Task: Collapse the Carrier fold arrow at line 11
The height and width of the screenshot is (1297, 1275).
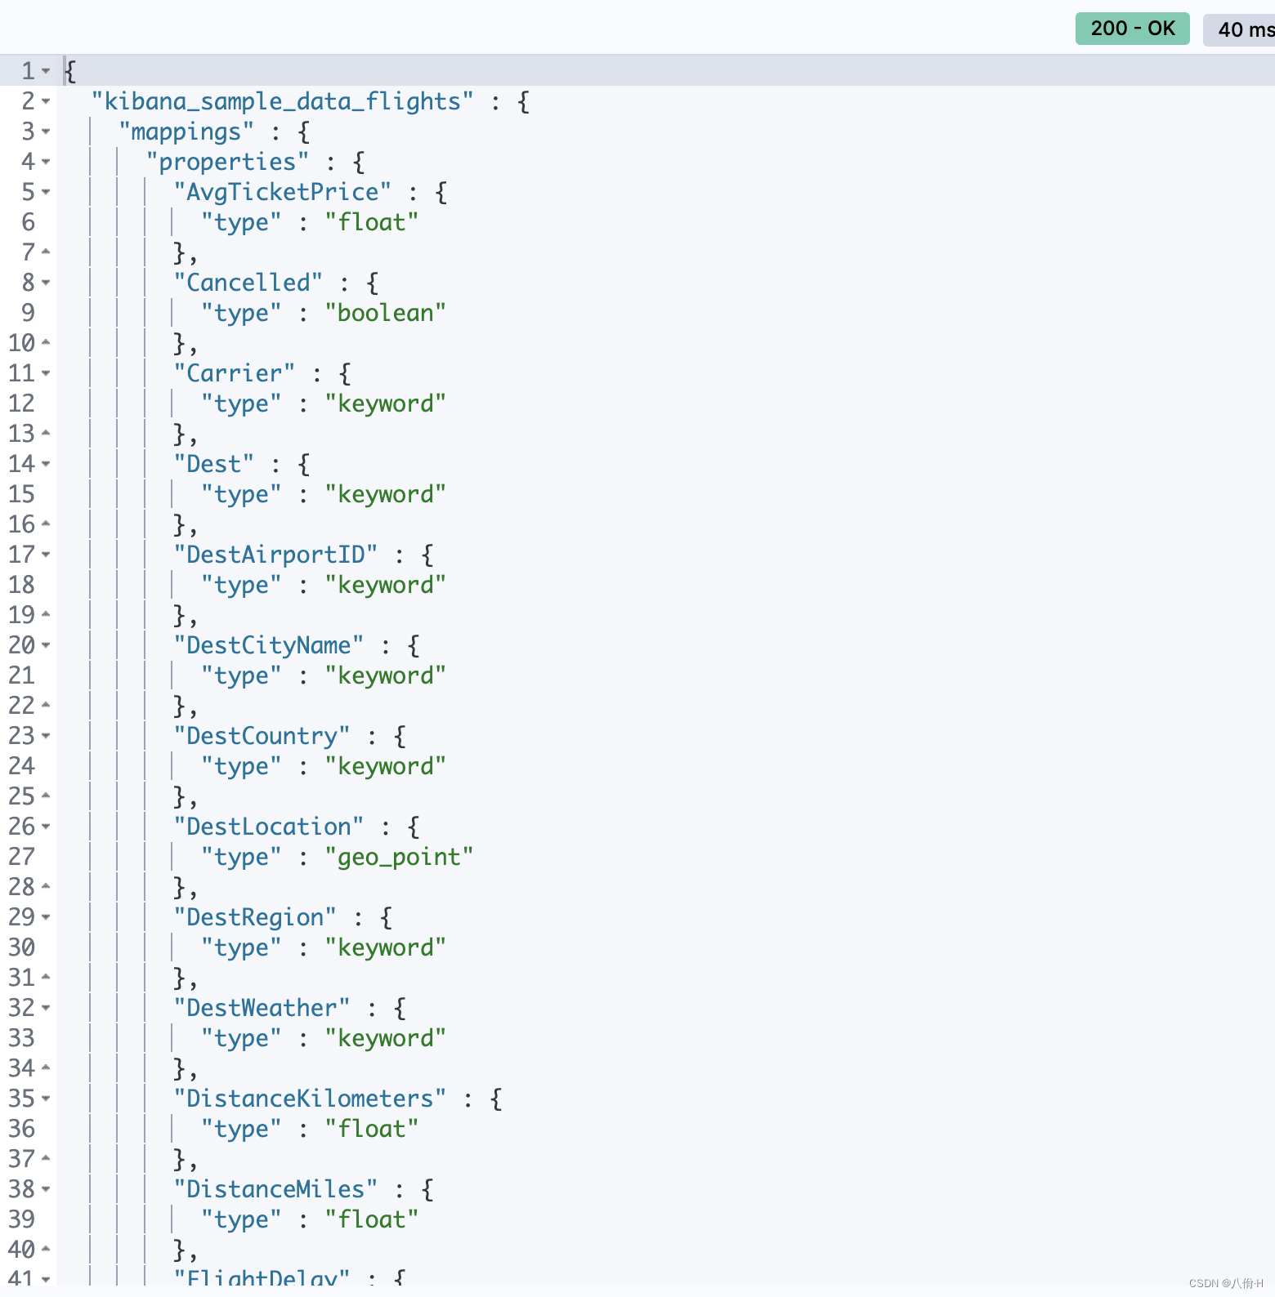Action: tap(46, 373)
